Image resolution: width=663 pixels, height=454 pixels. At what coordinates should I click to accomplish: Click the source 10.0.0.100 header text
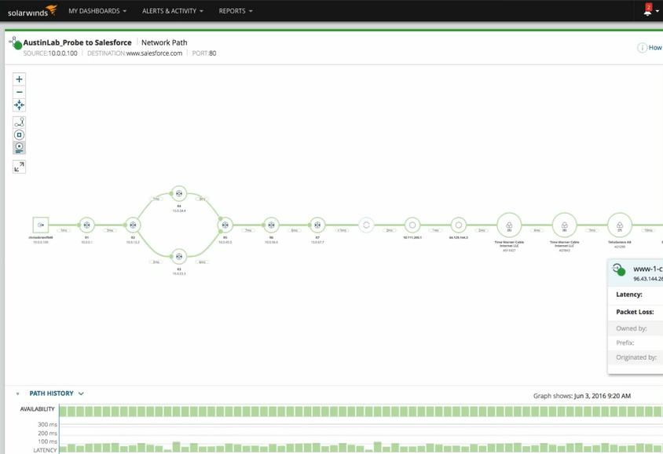click(63, 53)
